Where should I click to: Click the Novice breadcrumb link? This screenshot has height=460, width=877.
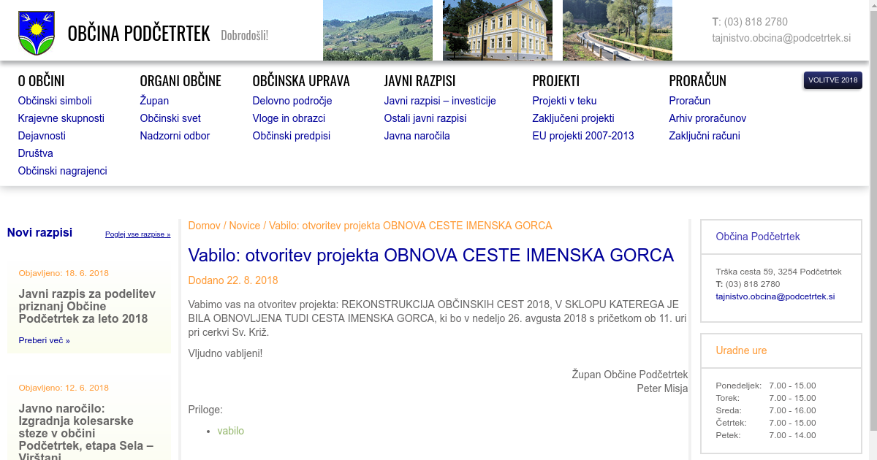(x=244, y=226)
